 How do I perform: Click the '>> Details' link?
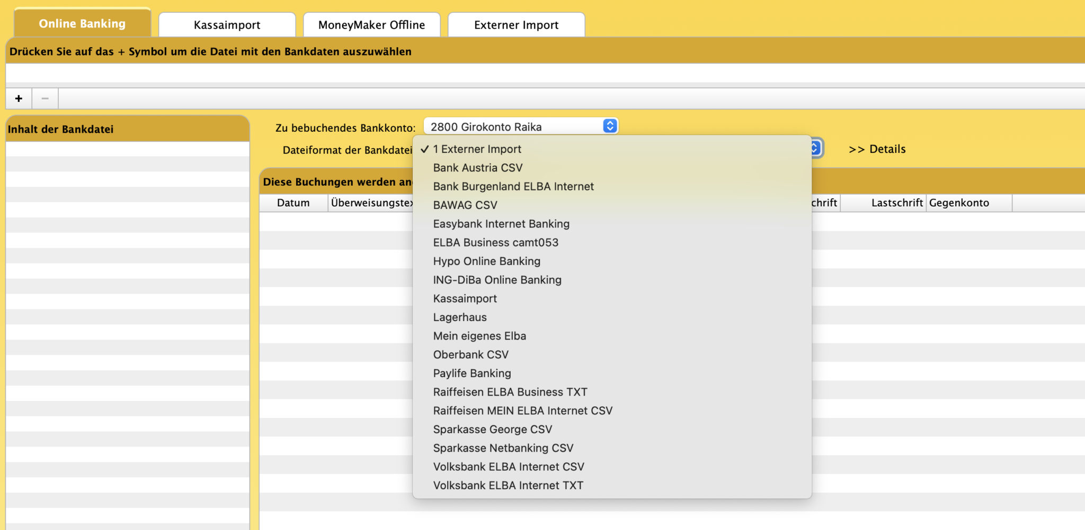(876, 149)
